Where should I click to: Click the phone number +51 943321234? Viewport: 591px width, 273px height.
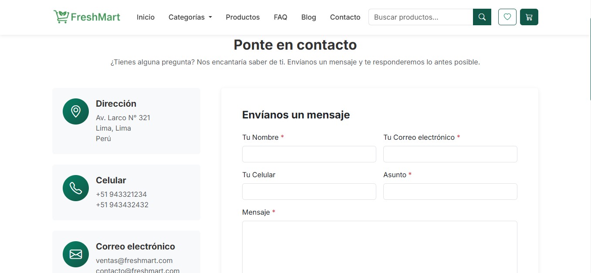click(x=122, y=194)
